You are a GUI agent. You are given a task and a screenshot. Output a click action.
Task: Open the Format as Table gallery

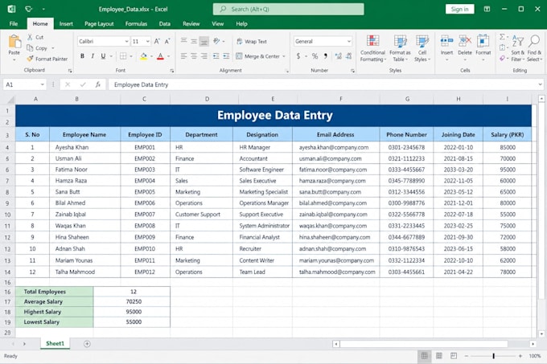click(400, 48)
